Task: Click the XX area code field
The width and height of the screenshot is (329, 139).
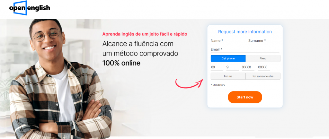Action: coord(217,67)
